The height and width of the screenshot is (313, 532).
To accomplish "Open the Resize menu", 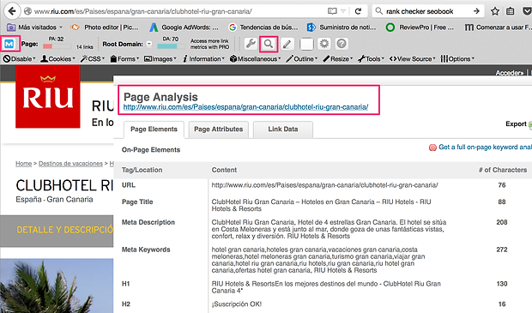I will 337,59.
